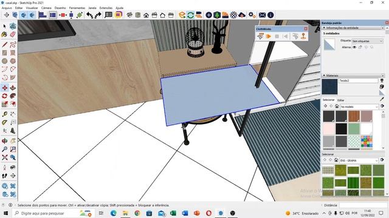Open the Visualizar menu
Image resolution: width=389 pixels, height=218 pixels.
32,8
